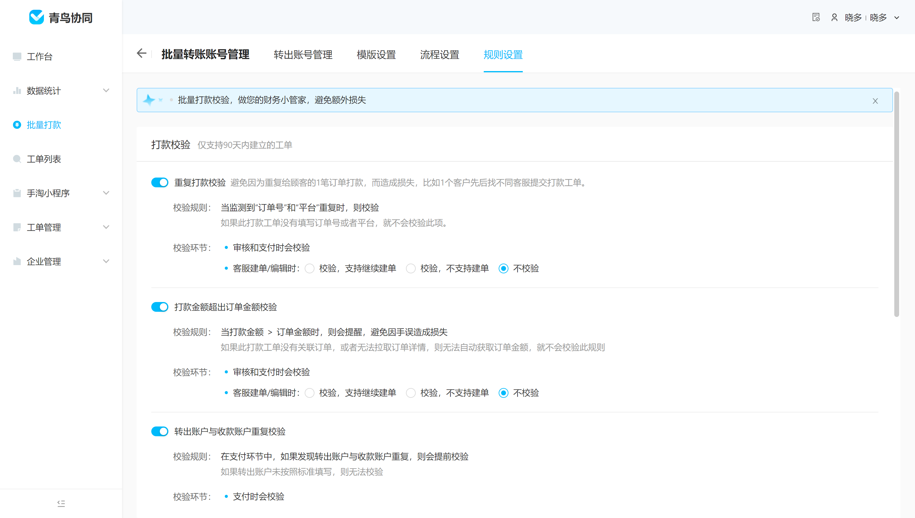Image resolution: width=915 pixels, height=518 pixels.
Task: Click the 打款校验 section heading
Action: (171, 145)
